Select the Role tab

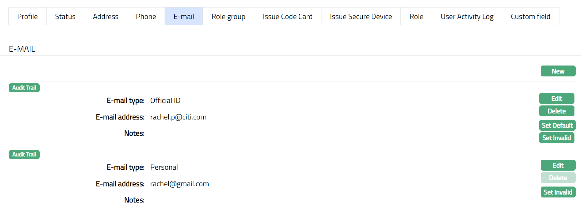pos(416,17)
